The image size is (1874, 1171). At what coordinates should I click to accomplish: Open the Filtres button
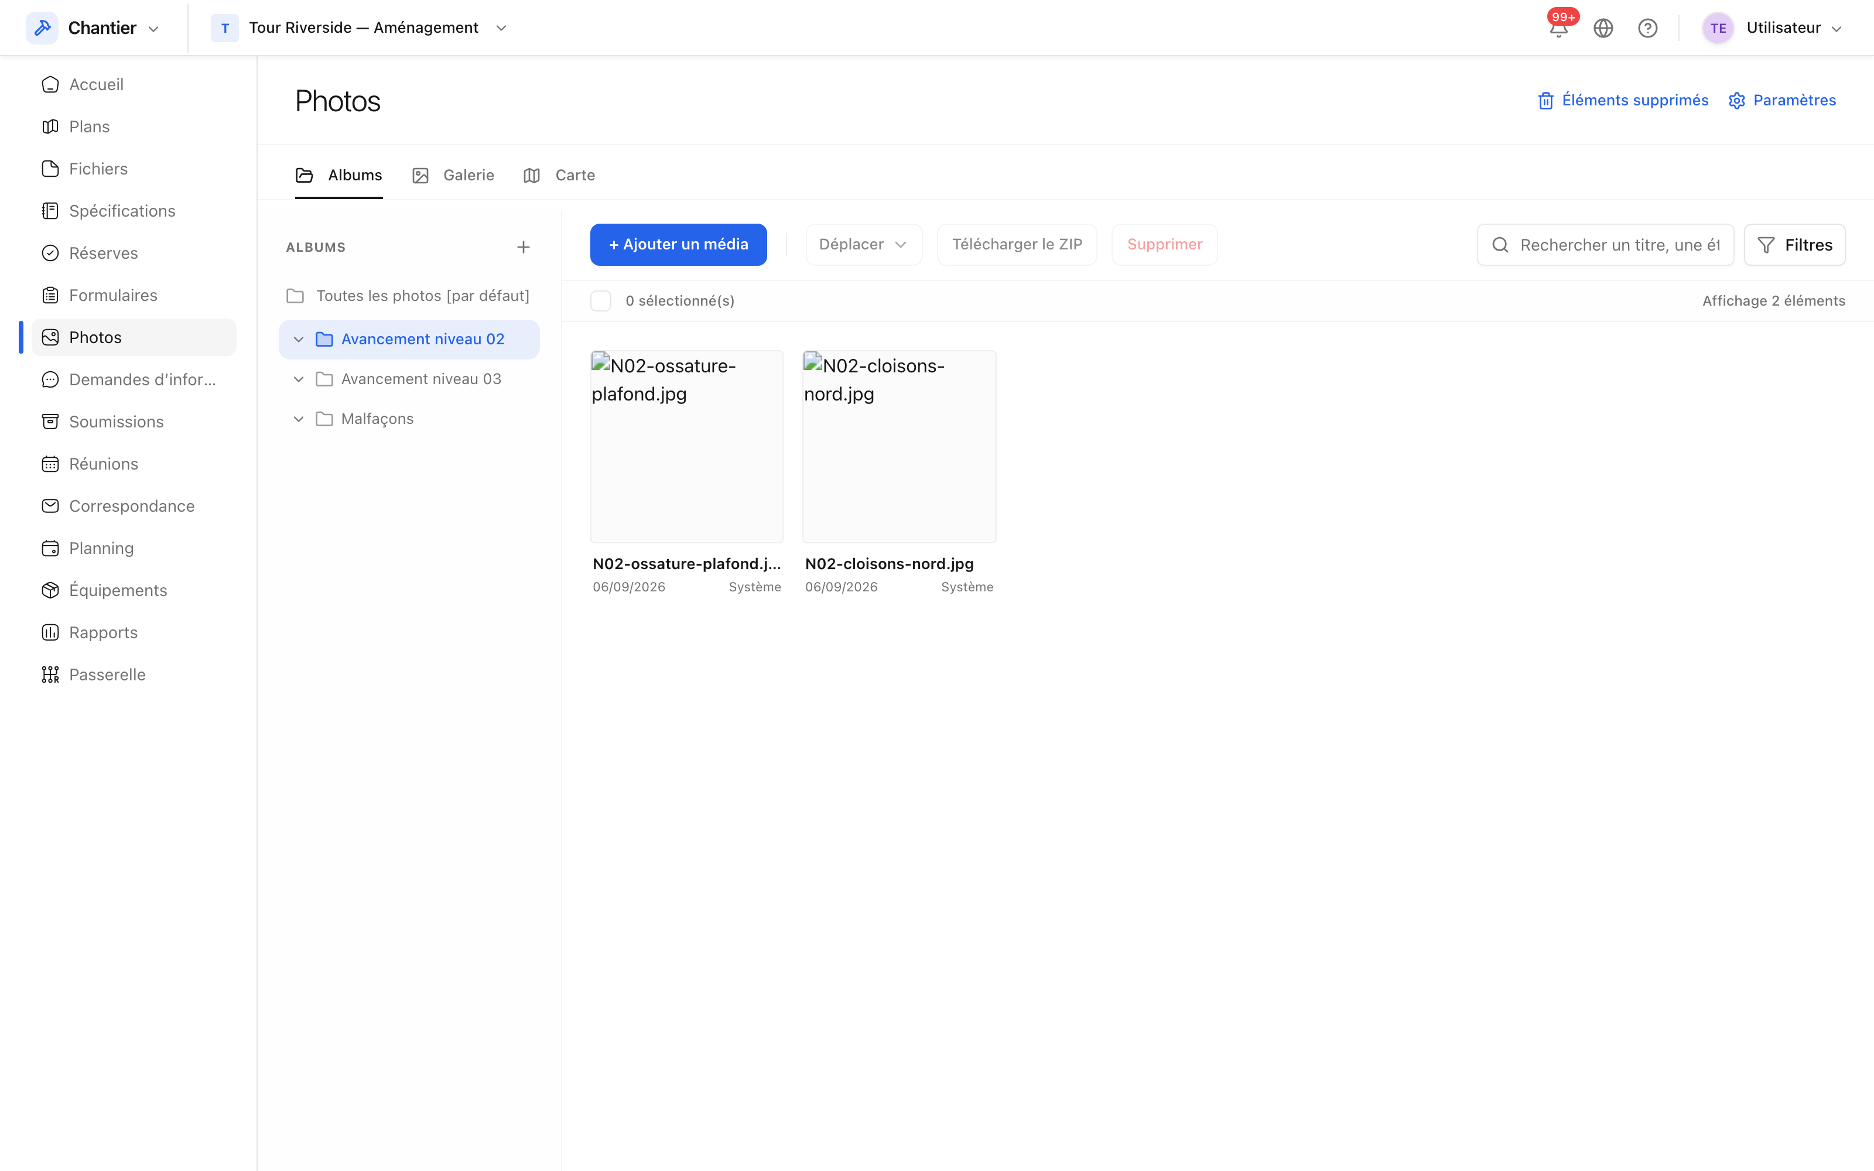click(1794, 245)
